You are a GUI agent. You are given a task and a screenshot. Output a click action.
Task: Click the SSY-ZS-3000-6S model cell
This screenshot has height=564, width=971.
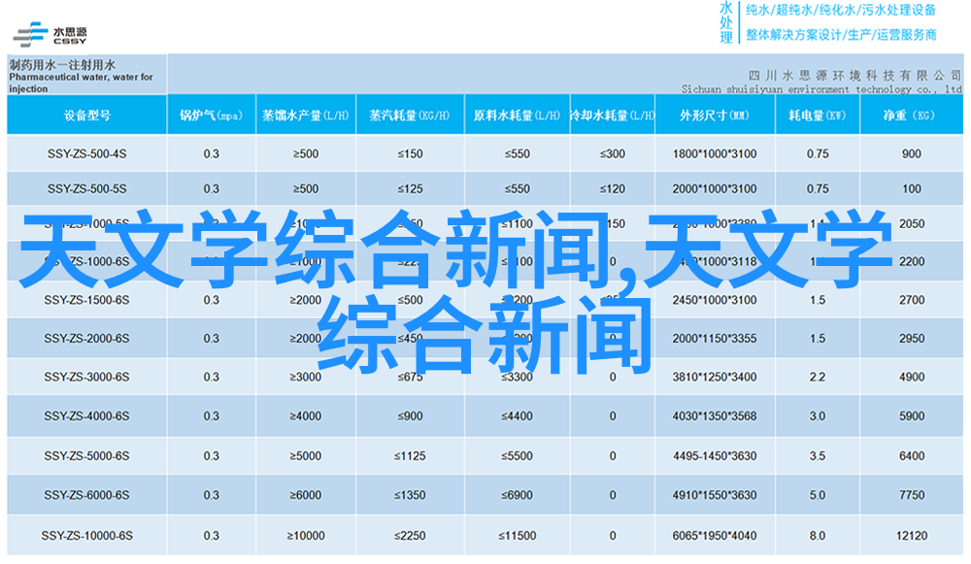(x=86, y=378)
